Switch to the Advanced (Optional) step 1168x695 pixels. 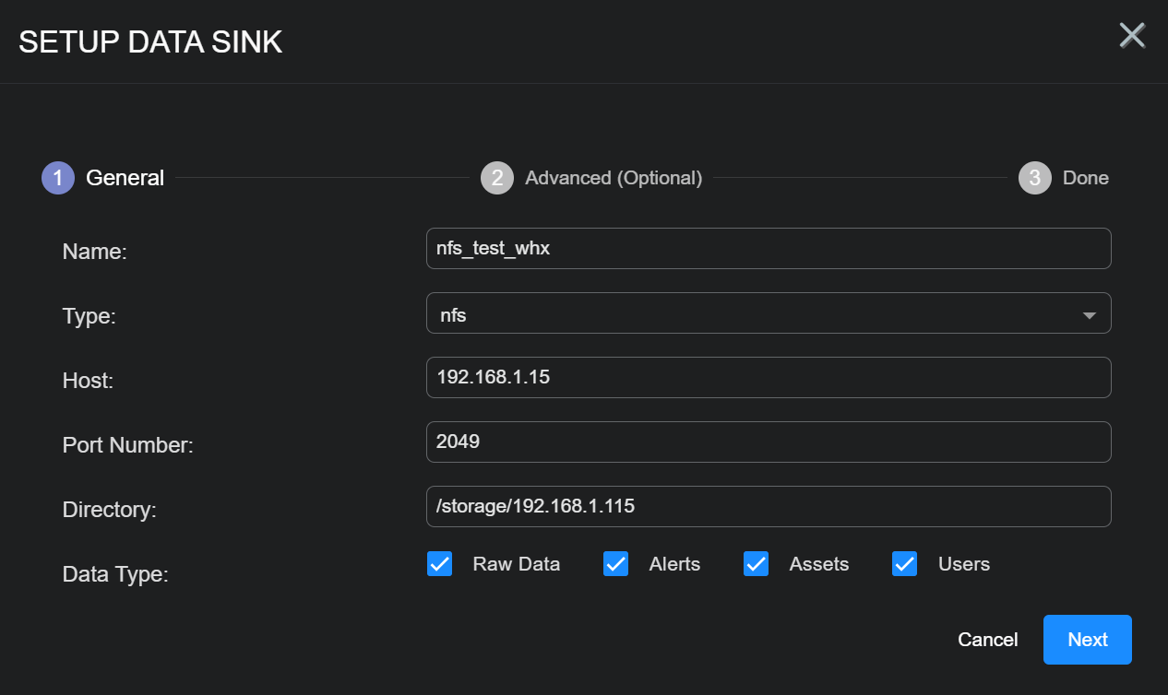click(x=613, y=177)
